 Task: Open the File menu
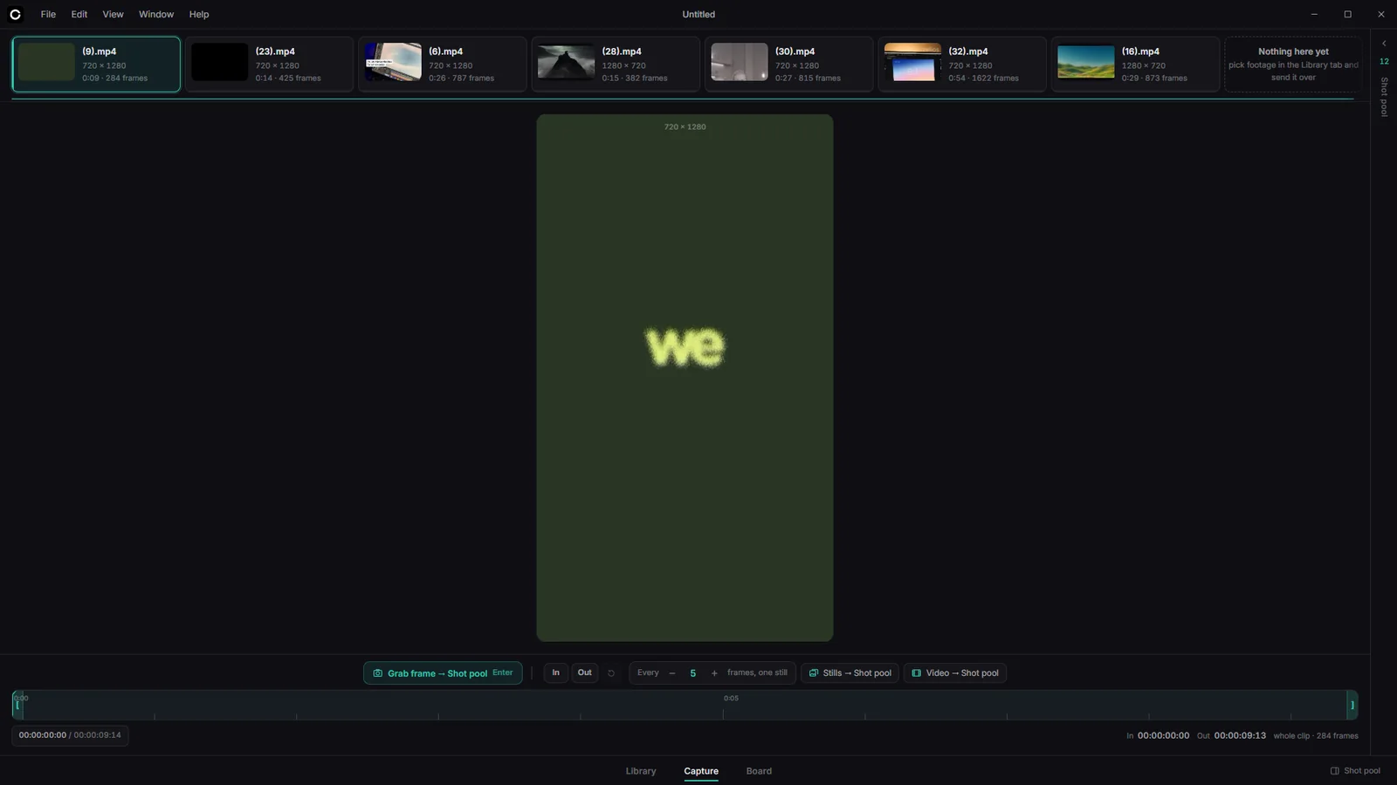[48, 14]
